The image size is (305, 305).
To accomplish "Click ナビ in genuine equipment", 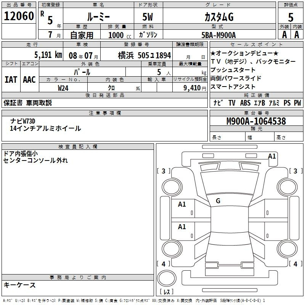I will pyautogui.click(x=218, y=103).
